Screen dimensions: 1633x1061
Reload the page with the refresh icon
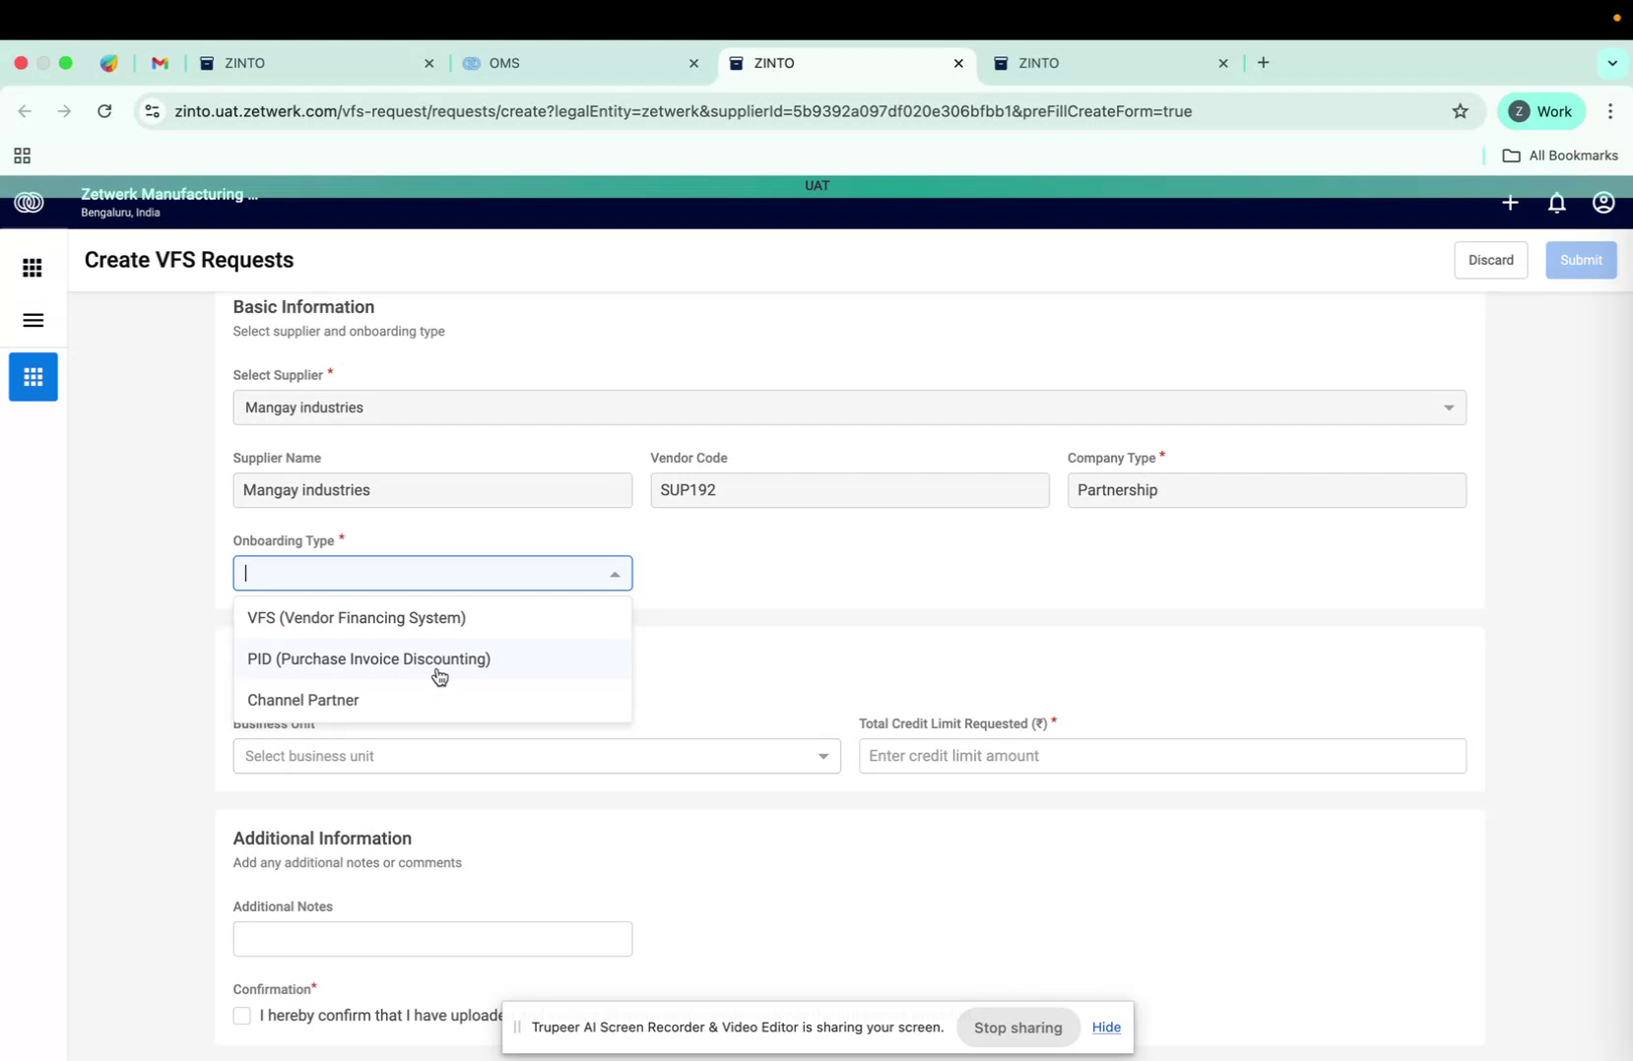(104, 111)
